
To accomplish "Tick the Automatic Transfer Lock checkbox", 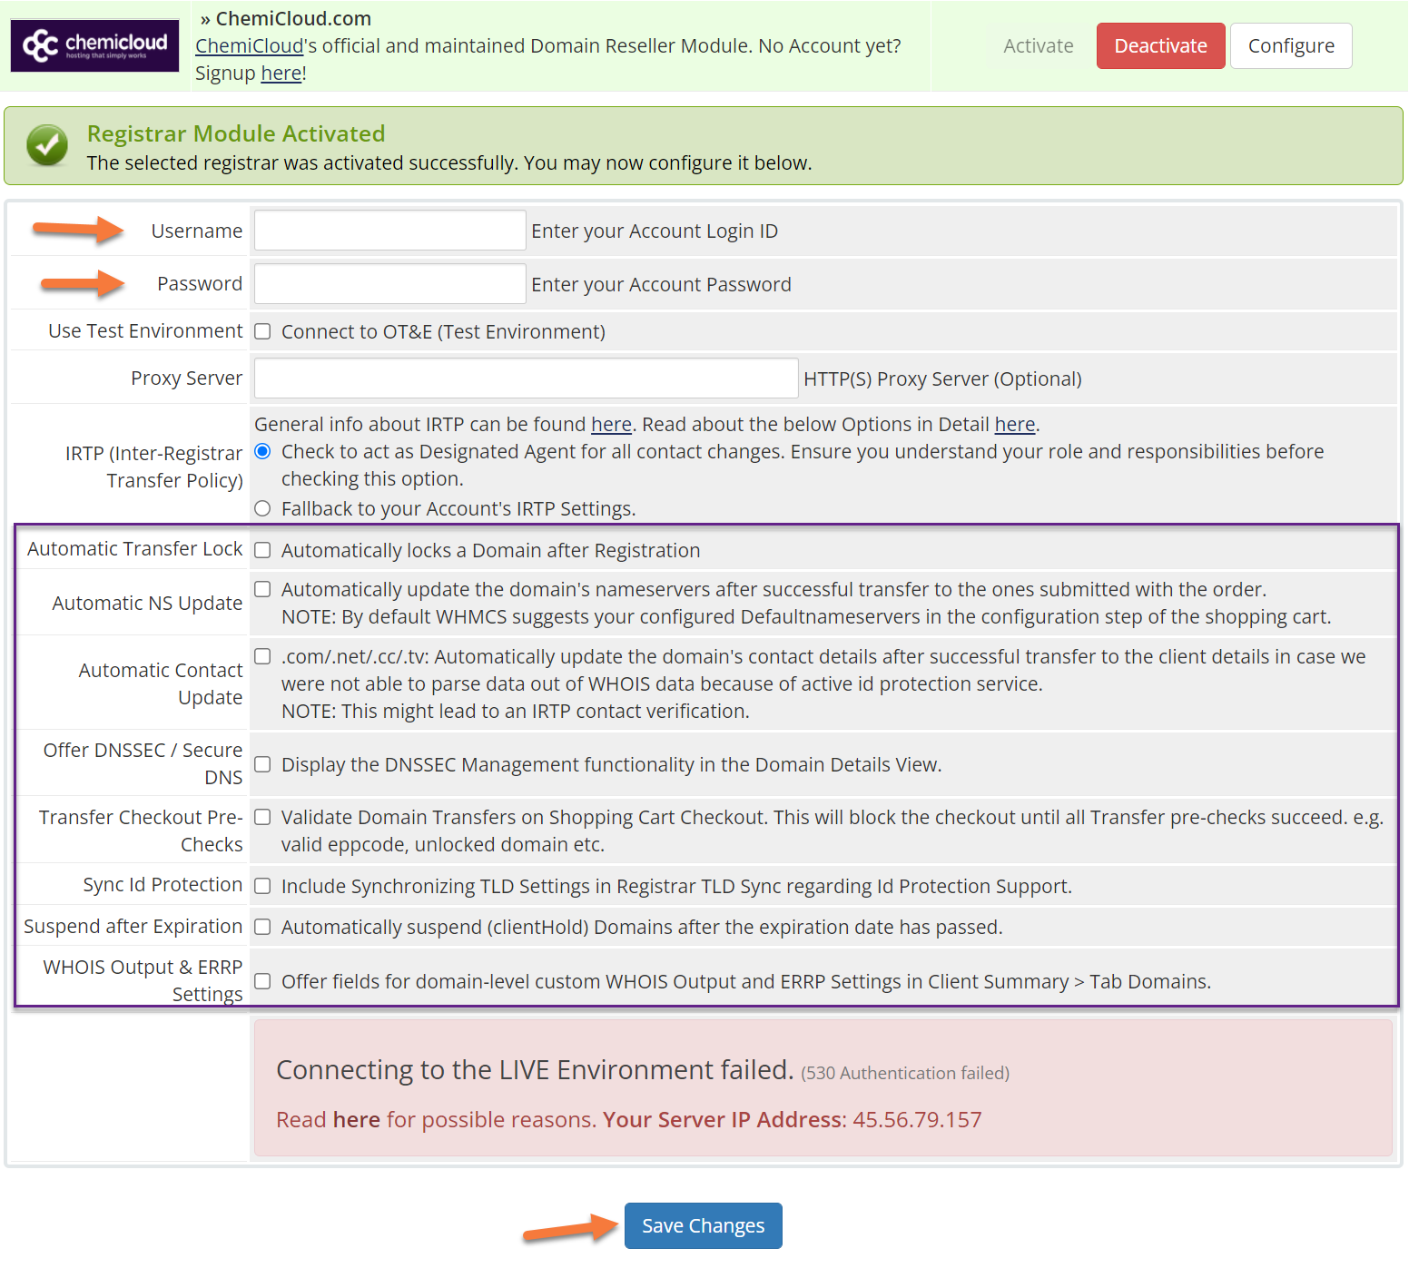I will click(x=262, y=550).
